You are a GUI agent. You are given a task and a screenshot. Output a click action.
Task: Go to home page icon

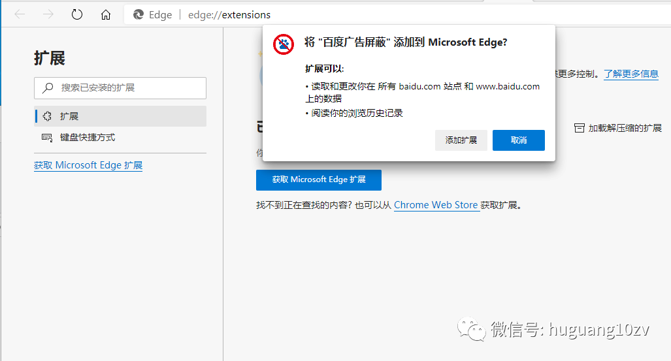[x=106, y=15]
